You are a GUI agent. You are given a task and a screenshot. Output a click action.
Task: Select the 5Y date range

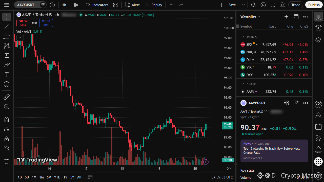(72, 177)
